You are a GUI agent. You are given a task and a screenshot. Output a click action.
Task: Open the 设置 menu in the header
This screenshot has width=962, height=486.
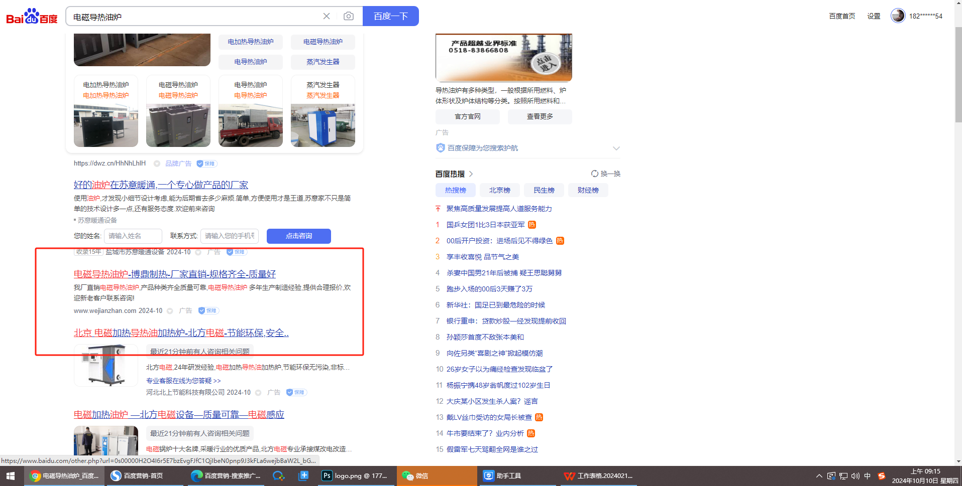(x=874, y=16)
